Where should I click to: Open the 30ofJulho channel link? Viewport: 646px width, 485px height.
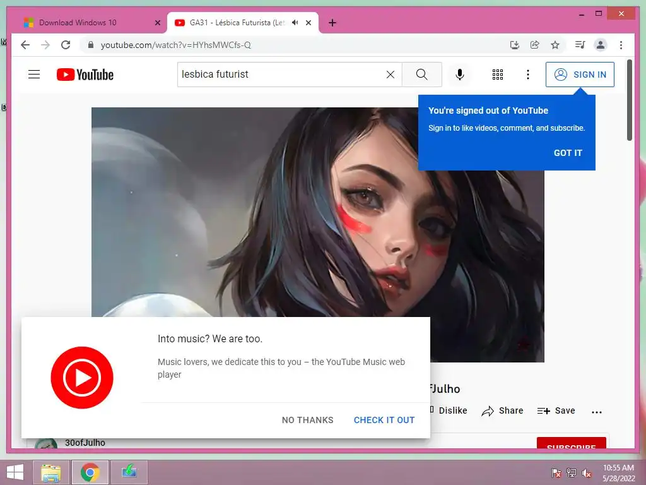(85, 443)
